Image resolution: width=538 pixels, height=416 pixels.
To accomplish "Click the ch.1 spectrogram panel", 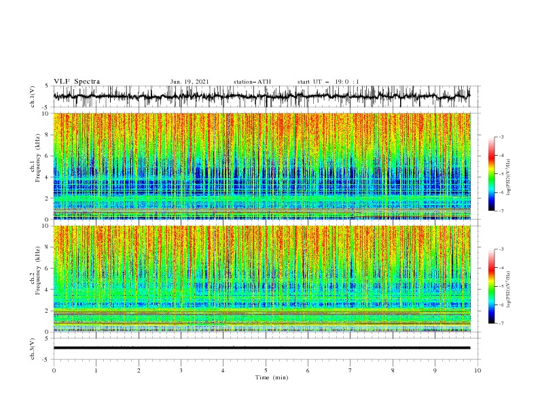I will click(262, 166).
